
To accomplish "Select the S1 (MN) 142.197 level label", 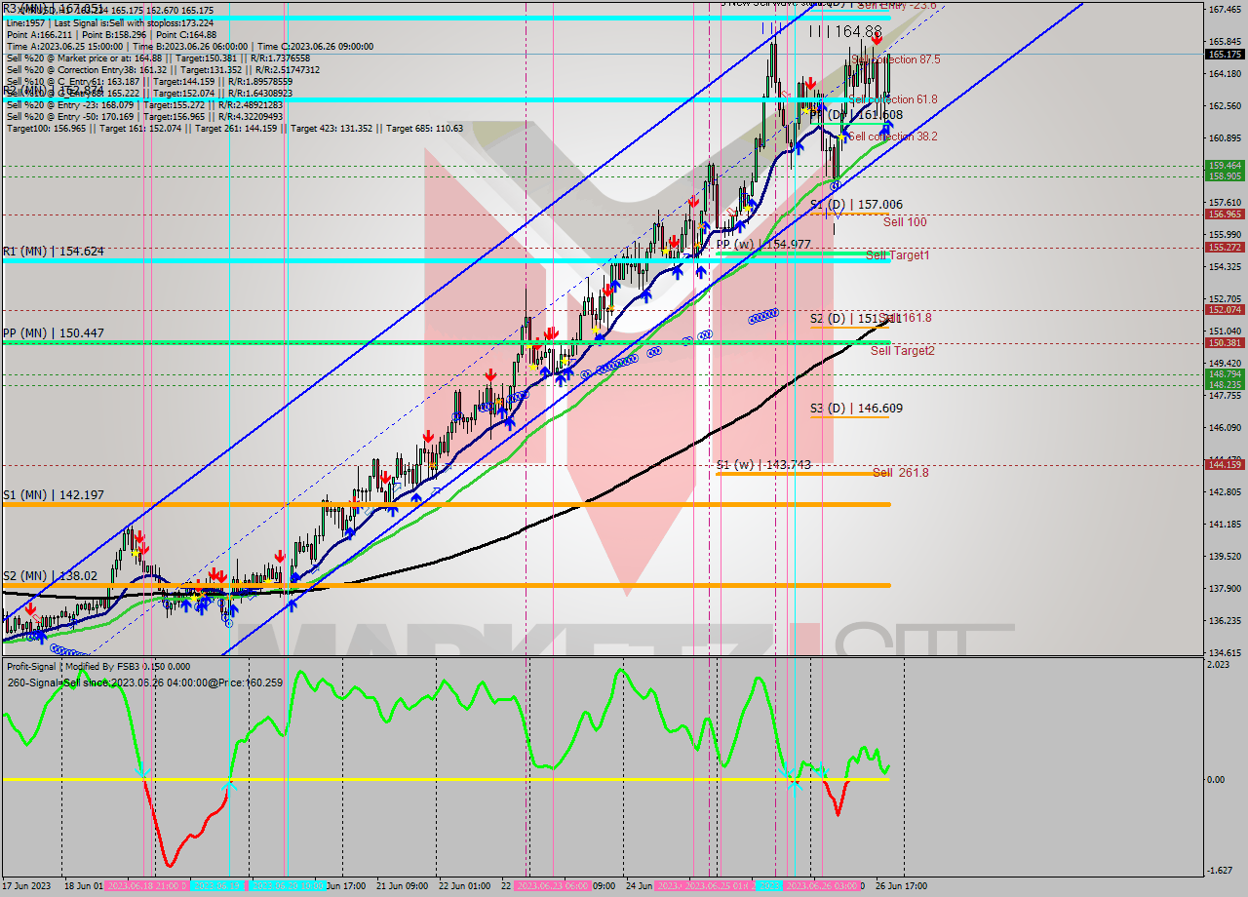I will [53, 495].
